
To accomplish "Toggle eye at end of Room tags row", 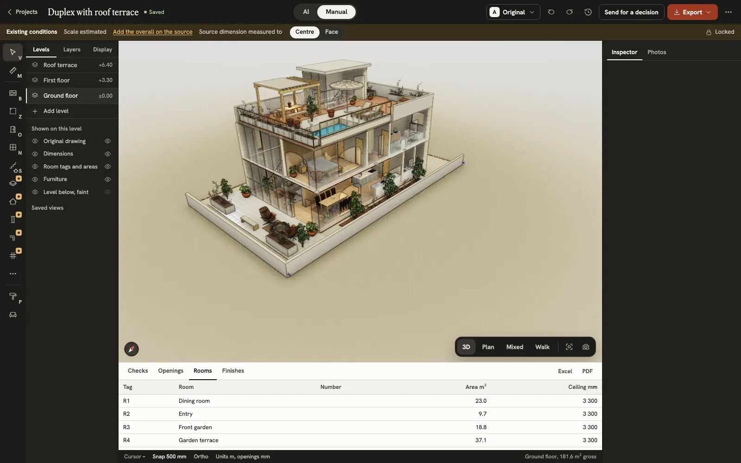I will 107,167.
